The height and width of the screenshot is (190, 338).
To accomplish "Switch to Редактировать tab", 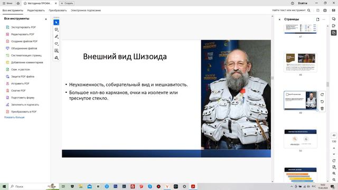I will [36, 11].
